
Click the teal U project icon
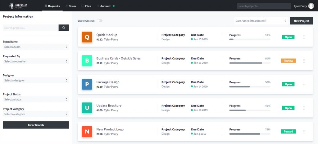[x=87, y=108]
